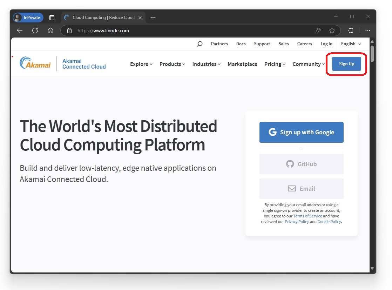Activate the Read aloud icon
This screenshot has width=392, height=290.
pyautogui.click(x=318, y=31)
